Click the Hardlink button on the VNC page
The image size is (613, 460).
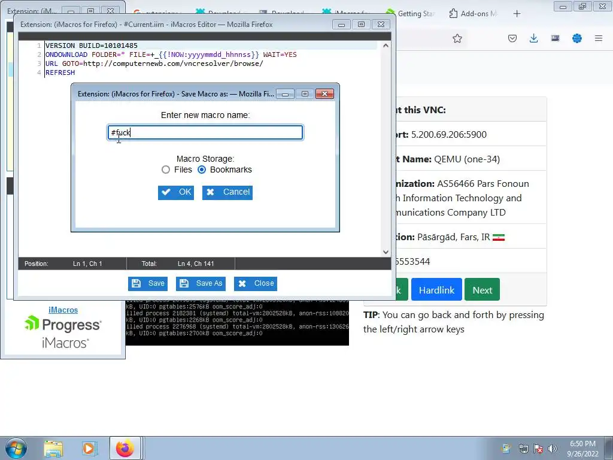436,289
